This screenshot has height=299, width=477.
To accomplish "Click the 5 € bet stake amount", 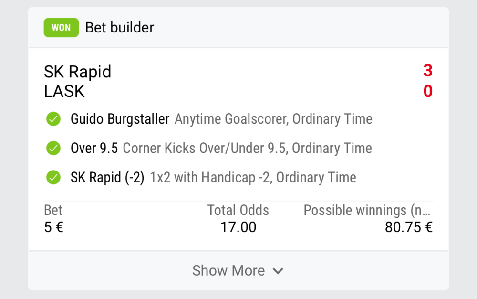I will click(x=53, y=227).
